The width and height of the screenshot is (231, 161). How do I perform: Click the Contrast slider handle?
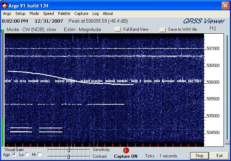click(x=69, y=157)
